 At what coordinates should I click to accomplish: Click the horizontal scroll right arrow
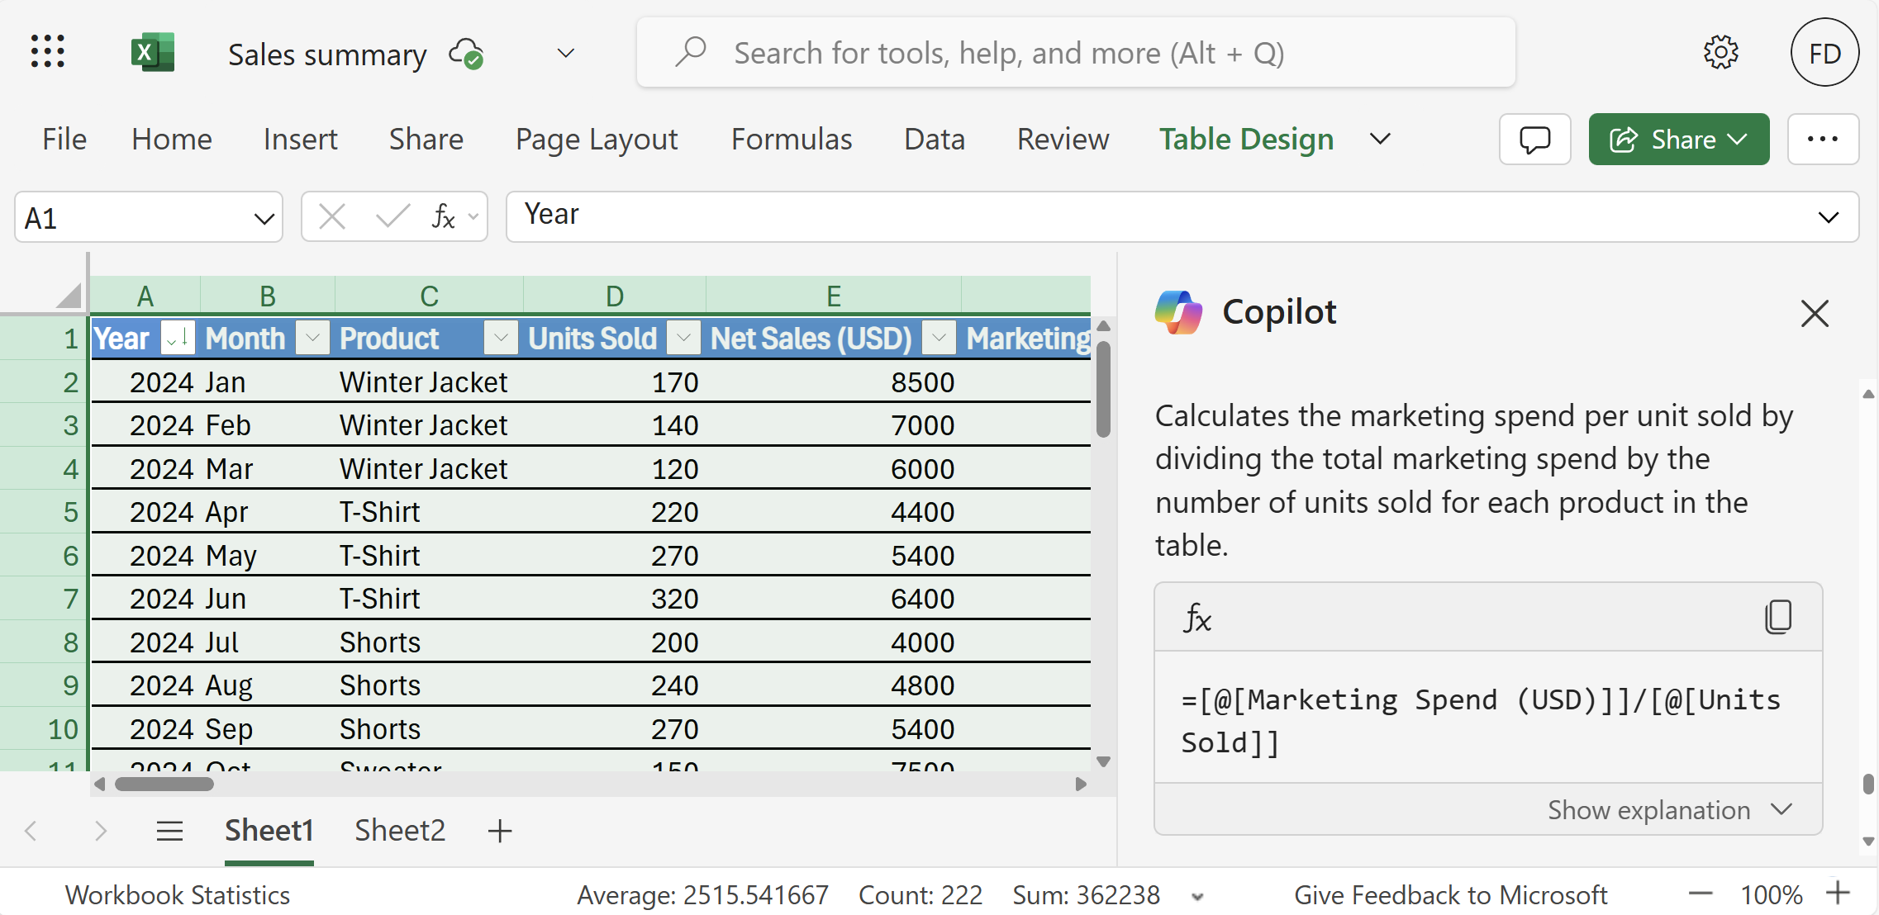click(1081, 784)
